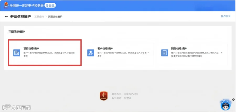Open the 客户信息维护 card title
The image size is (236, 112).
(x=105, y=48)
